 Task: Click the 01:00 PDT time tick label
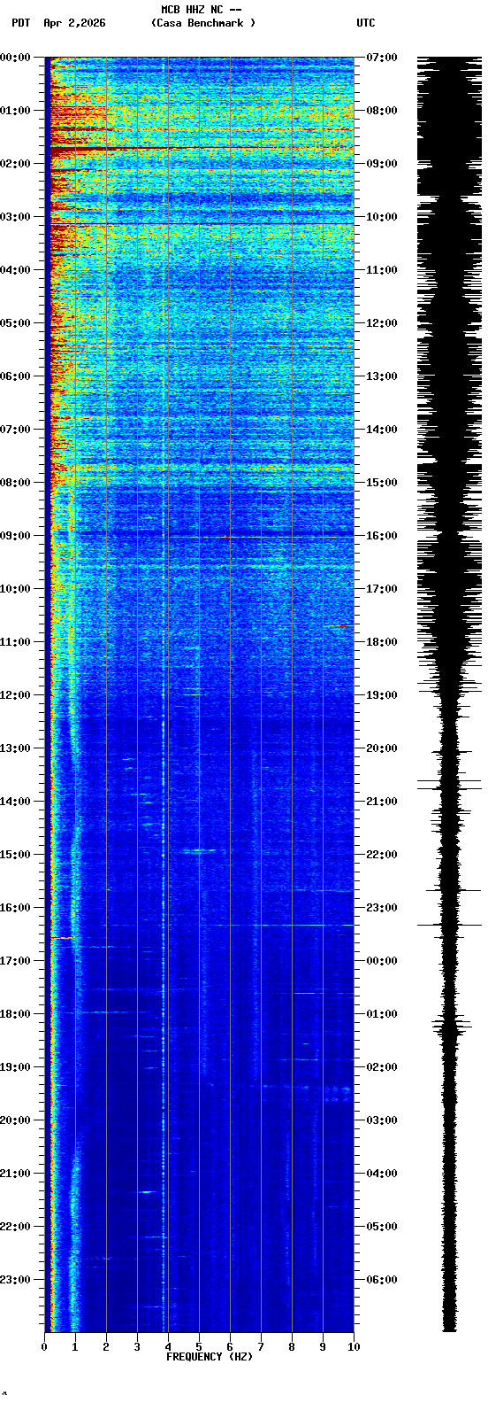coord(15,111)
